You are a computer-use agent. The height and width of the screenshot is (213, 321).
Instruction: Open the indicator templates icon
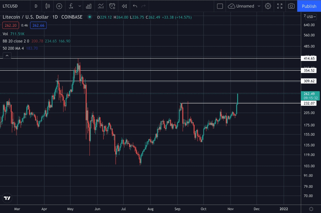101,6
